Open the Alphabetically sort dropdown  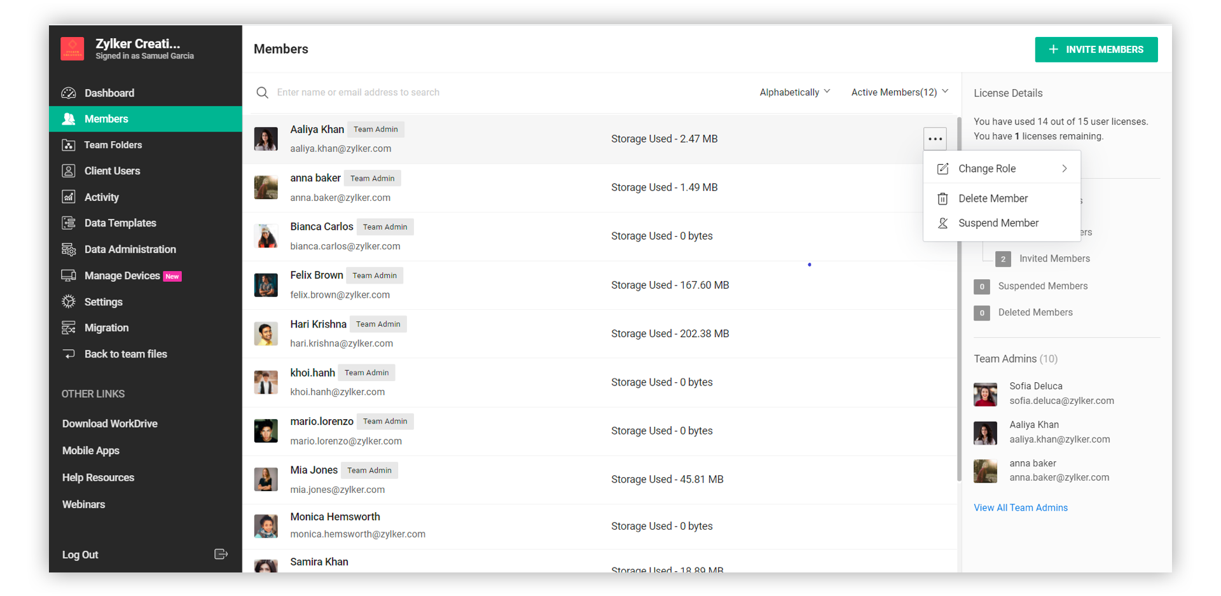coord(794,92)
